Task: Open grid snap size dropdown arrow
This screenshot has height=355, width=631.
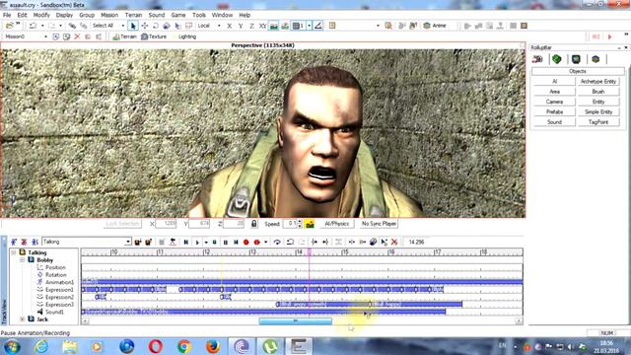Action: click(x=309, y=26)
